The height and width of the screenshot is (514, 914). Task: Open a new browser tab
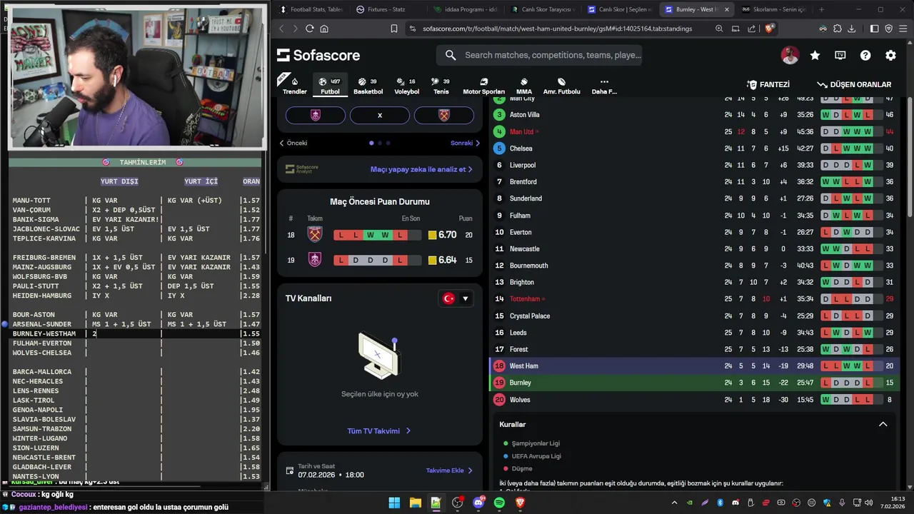[821, 9]
